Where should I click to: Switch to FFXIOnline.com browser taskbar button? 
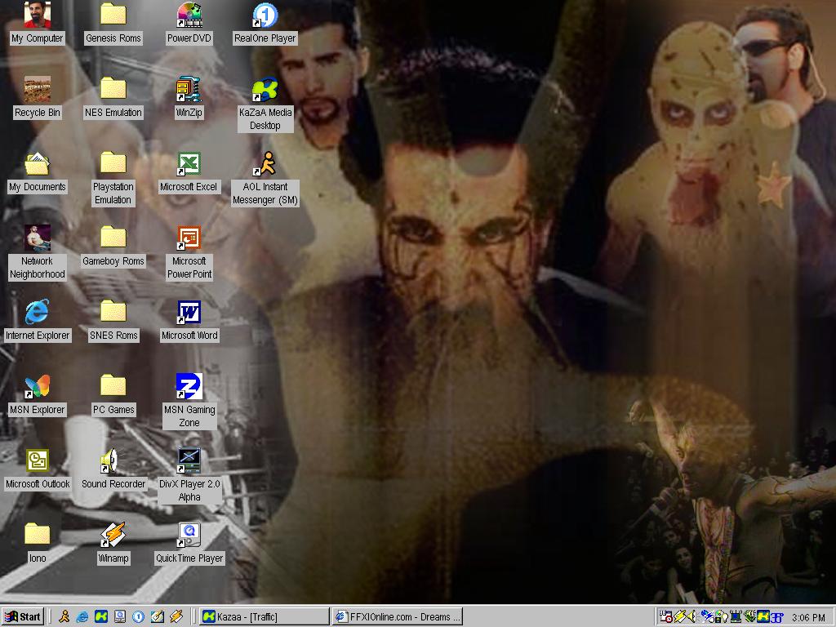(x=398, y=616)
